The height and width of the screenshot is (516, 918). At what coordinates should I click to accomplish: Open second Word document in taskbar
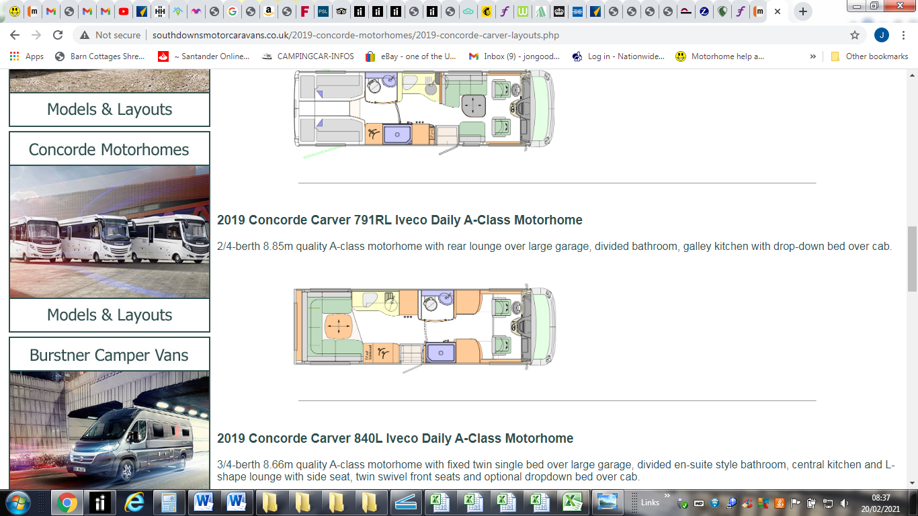pos(236,503)
